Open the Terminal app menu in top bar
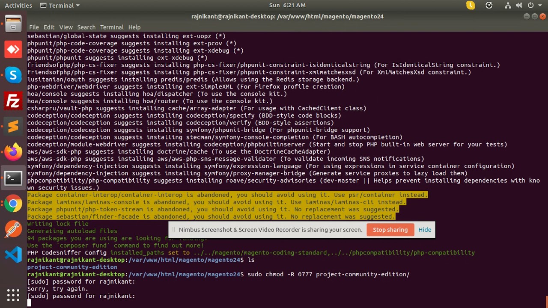This screenshot has width=548, height=308. click(x=60, y=6)
